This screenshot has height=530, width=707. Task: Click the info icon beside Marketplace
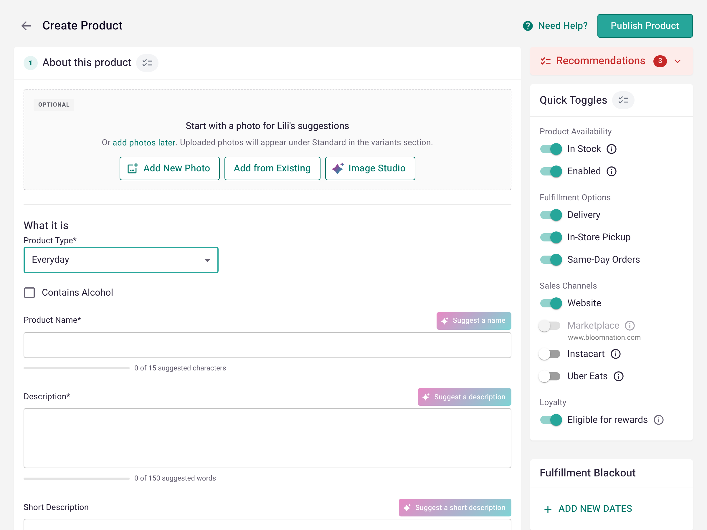tap(630, 326)
